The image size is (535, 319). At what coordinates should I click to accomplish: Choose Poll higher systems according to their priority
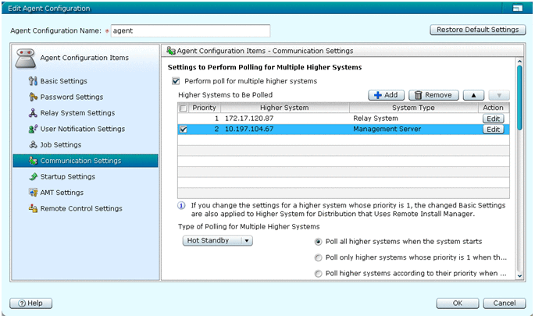point(318,274)
